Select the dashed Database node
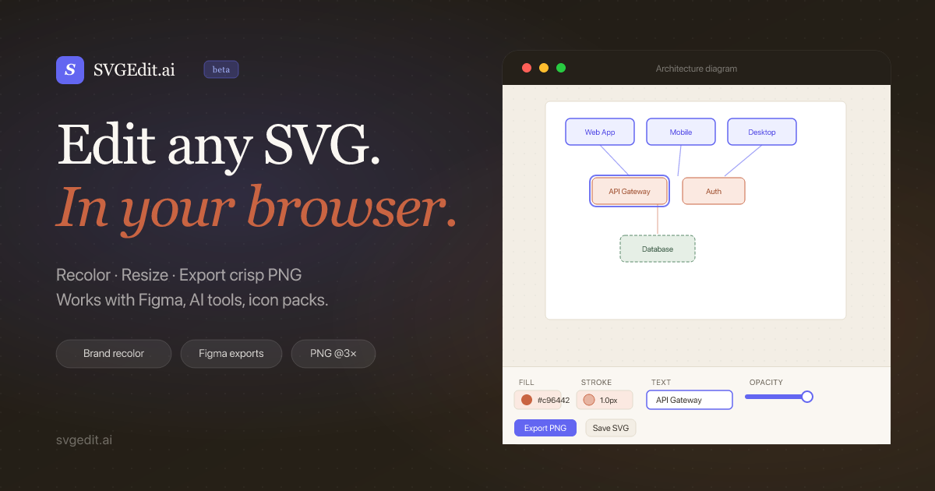Viewport: 935px width, 491px height. pos(658,249)
